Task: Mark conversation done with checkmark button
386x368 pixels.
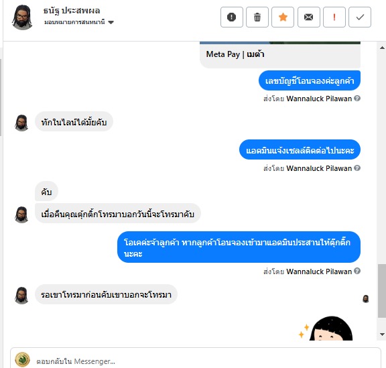Action: [360, 17]
